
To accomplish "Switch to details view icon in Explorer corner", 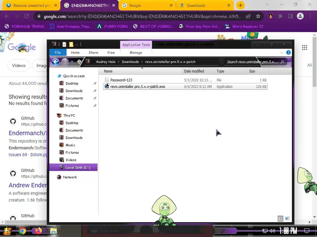I will pyautogui.click(x=280, y=218).
